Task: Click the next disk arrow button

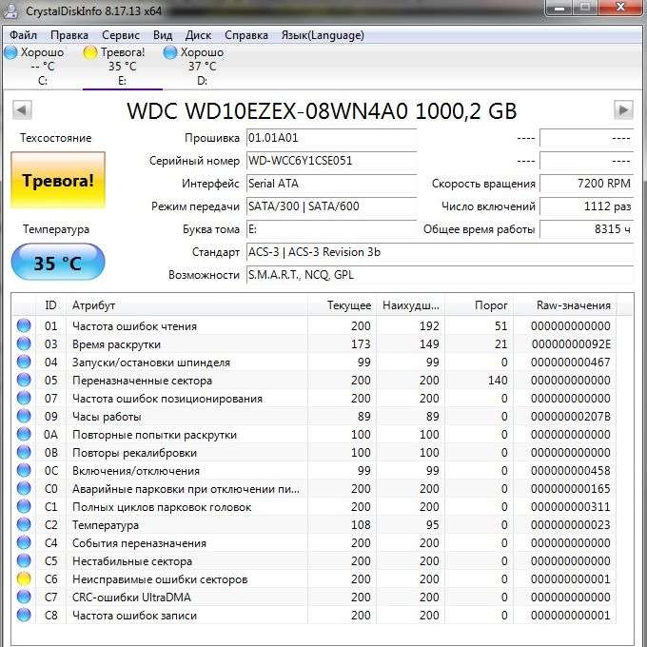Action: click(623, 110)
